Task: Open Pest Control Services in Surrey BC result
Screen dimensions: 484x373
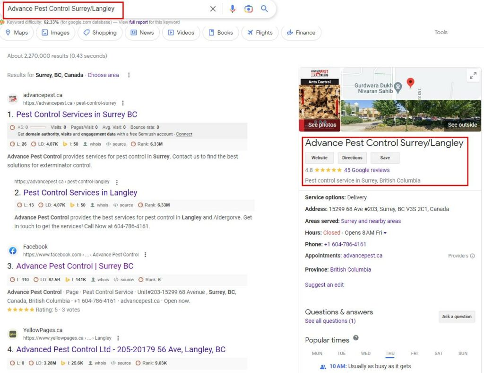Action: (77, 115)
